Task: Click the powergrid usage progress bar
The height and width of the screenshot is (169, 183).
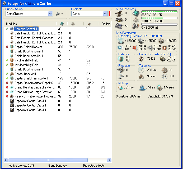Action: pos(159,18)
